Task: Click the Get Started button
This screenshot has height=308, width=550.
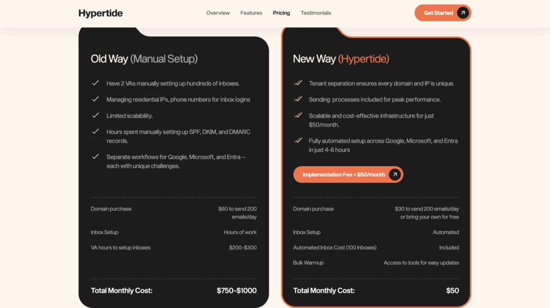Action: coord(443,13)
